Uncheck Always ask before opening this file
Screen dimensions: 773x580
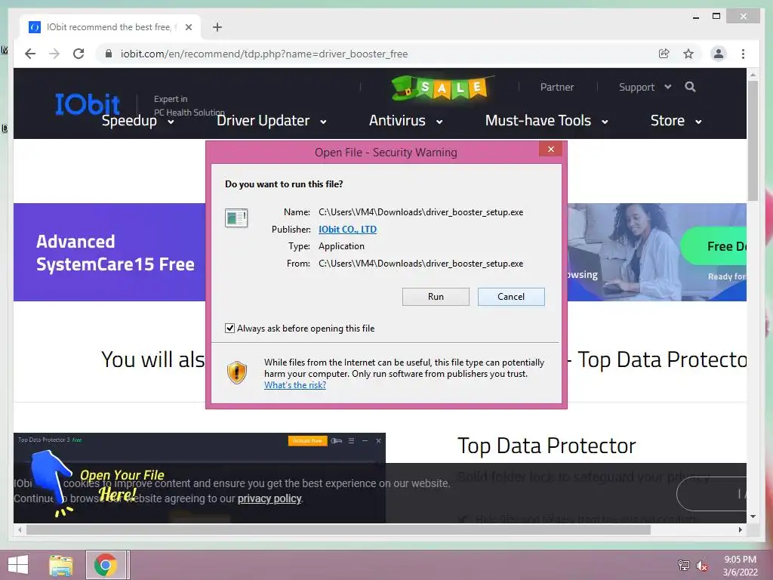click(229, 328)
